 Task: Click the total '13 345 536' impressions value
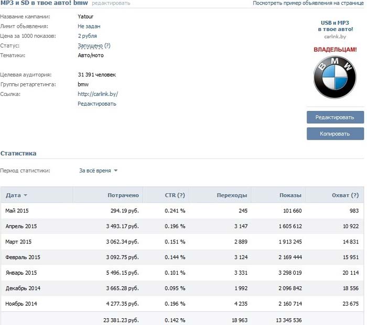(x=288, y=320)
